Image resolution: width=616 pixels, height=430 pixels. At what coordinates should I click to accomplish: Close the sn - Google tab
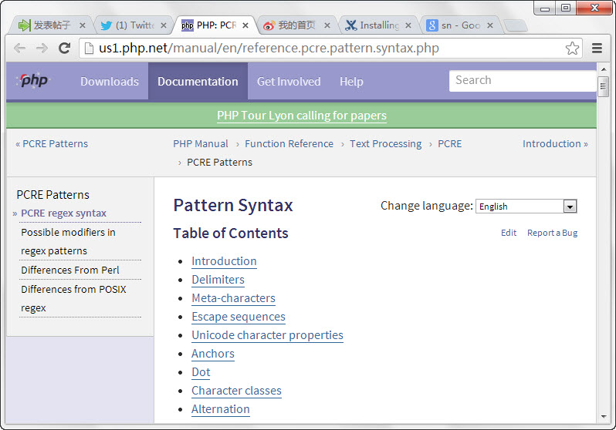pos(490,25)
